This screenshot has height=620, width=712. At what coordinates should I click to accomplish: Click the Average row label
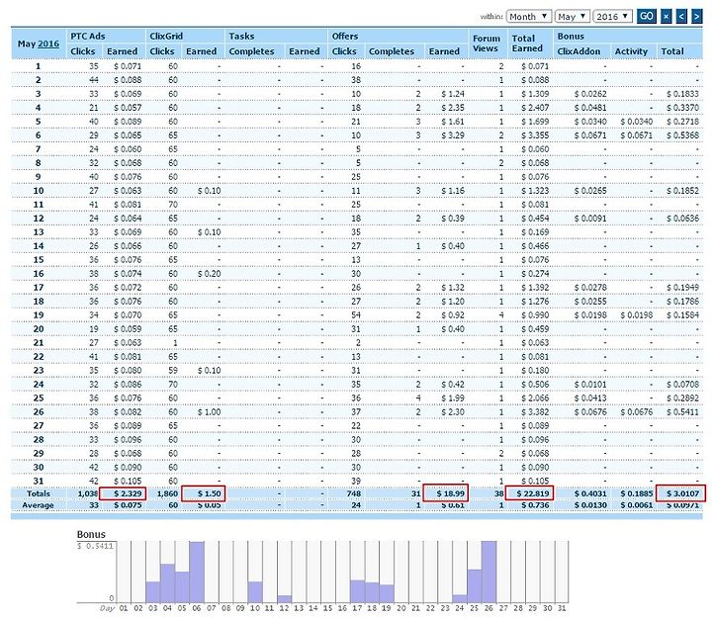pyautogui.click(x=39, y=505)
